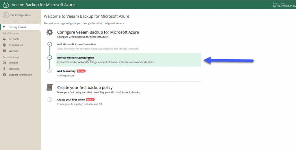The height and width of the screenshot is (150, 296).
Task: Click the Server Settings section heading
Action: coord(11,57)
